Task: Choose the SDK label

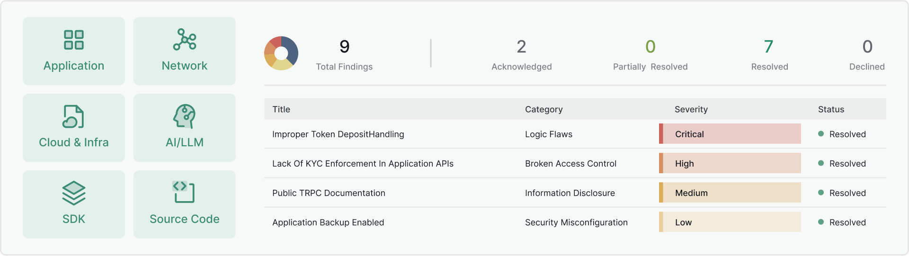Action: 74,219
